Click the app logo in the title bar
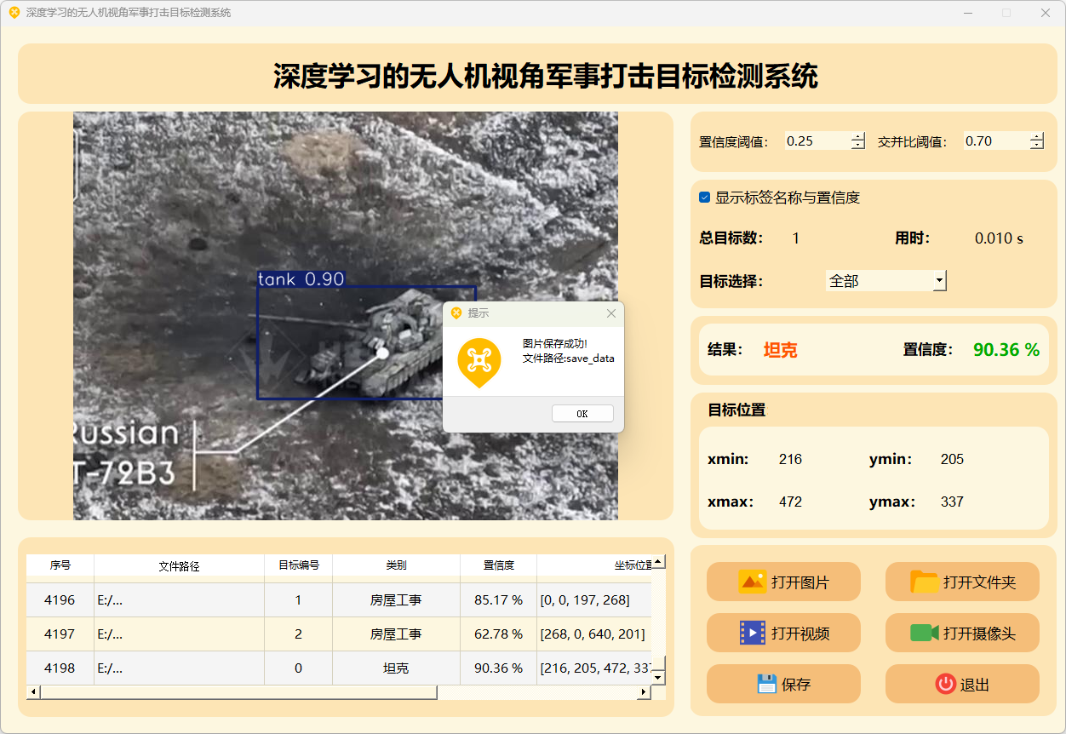This screenshot has width=1066, height=734. [x=14, y=13]
